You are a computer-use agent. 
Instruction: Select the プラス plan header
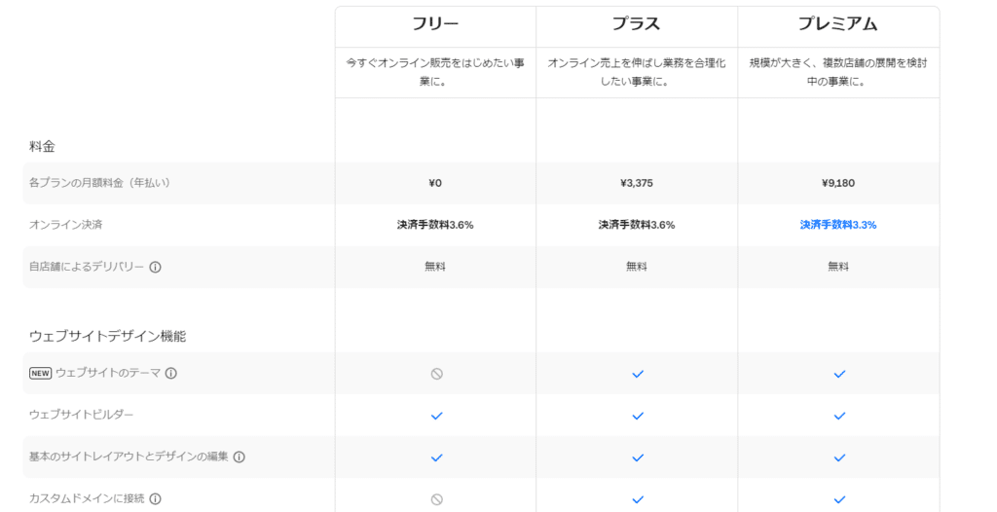click(x=637, y=23)
